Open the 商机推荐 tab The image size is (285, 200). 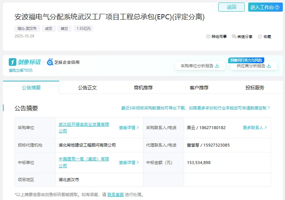point(143,88)
